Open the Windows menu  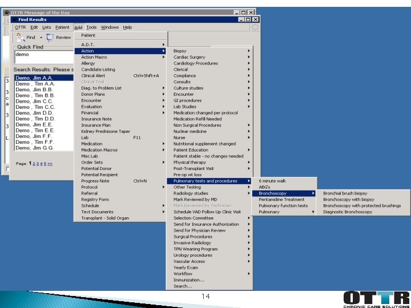110,27
